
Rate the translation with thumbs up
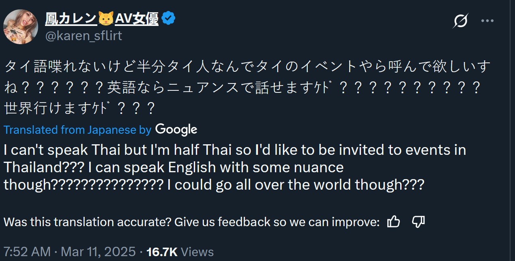(393, 222)
